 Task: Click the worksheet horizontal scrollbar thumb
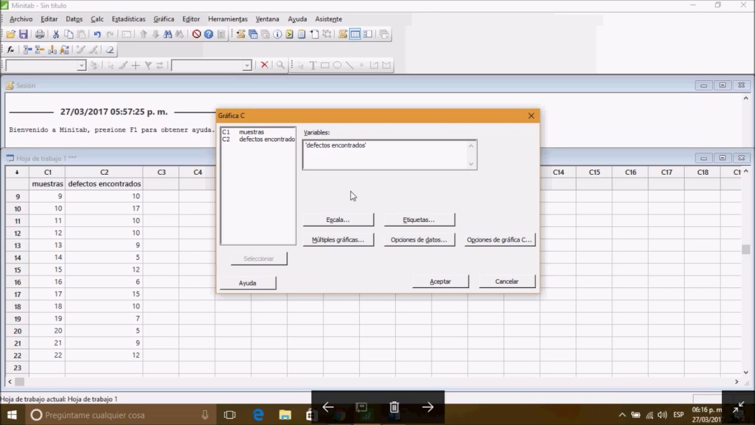coord(19,382)
